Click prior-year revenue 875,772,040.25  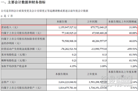pos(99,27)
